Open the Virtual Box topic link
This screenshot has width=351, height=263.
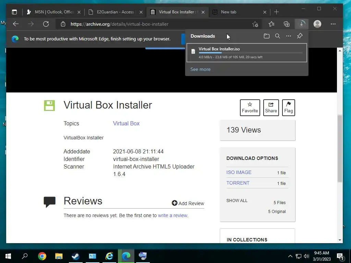tap(126, 123)
